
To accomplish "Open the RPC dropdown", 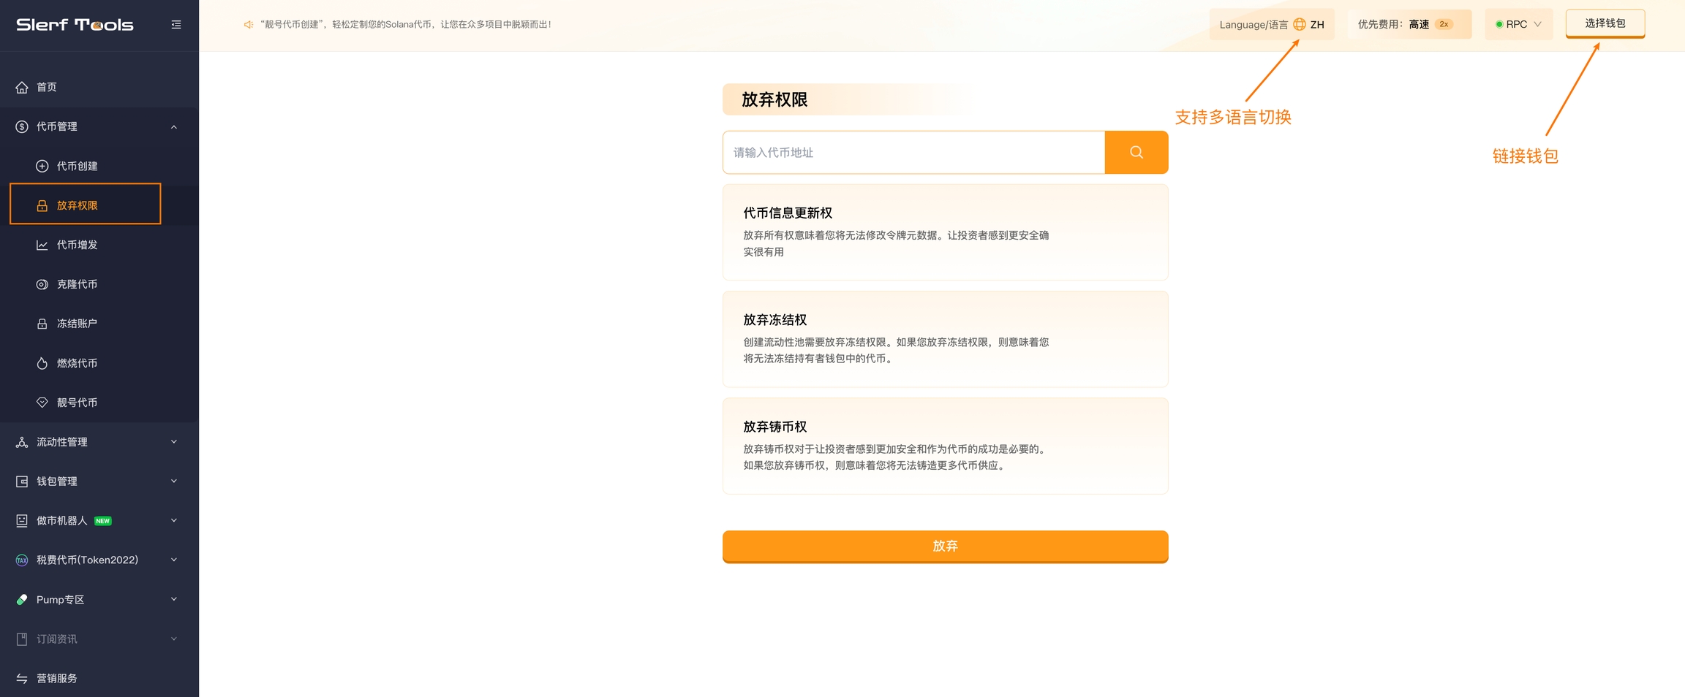I will click(1518, 24).
